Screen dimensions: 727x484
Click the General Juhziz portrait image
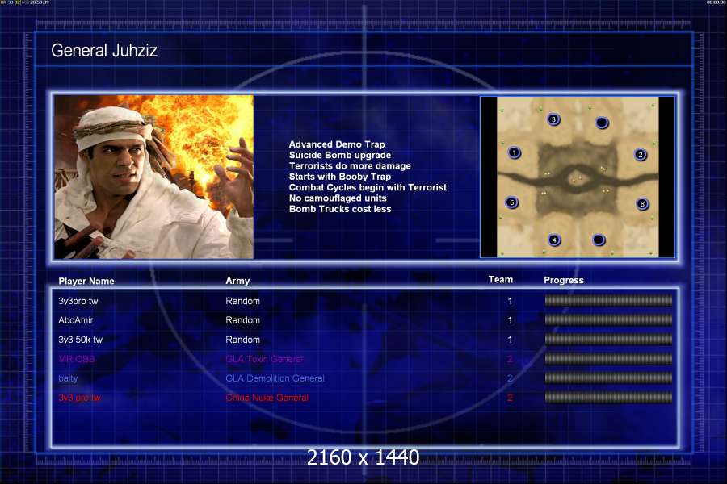[x=154, y=177]
